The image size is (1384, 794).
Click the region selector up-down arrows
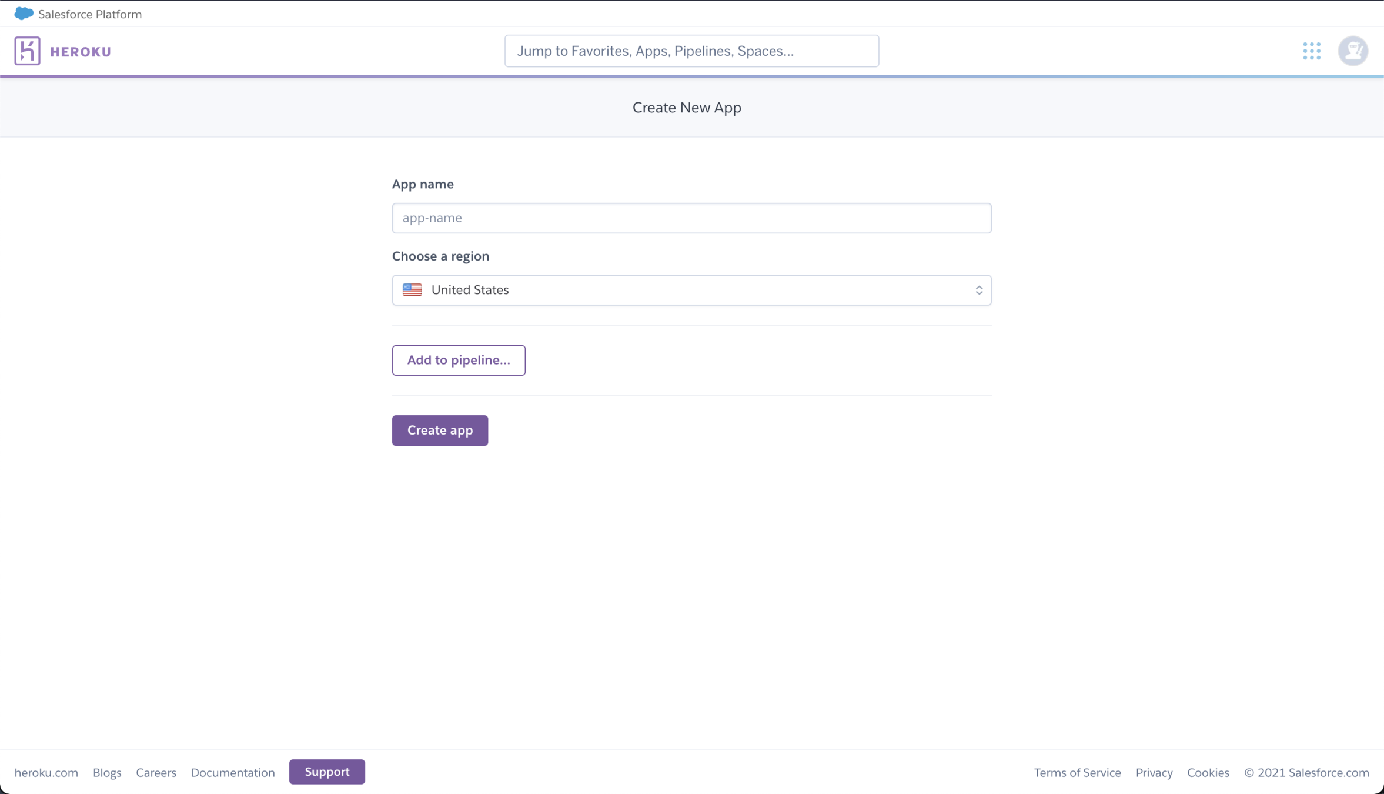[978, 290]
